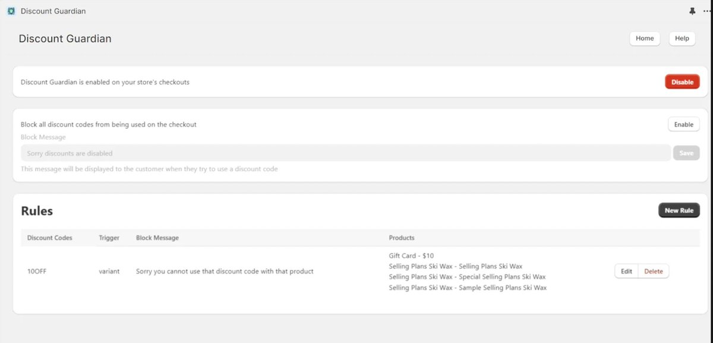Click the 'Block all discount codes' description text
The image size is (713, 343).
click(109, 125)
